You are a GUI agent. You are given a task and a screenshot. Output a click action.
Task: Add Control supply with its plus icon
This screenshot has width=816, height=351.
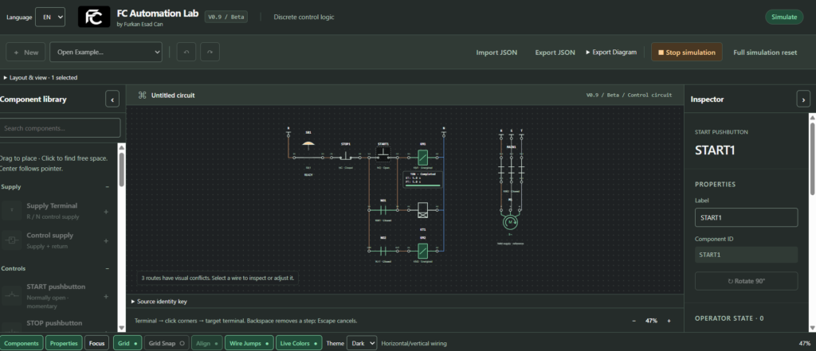pos(106,240)
